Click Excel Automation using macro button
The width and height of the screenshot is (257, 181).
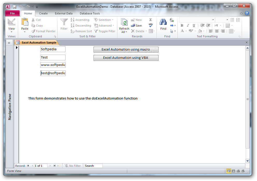click(126, 50)
